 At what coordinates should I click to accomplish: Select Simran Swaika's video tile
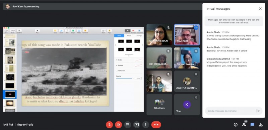187,58
